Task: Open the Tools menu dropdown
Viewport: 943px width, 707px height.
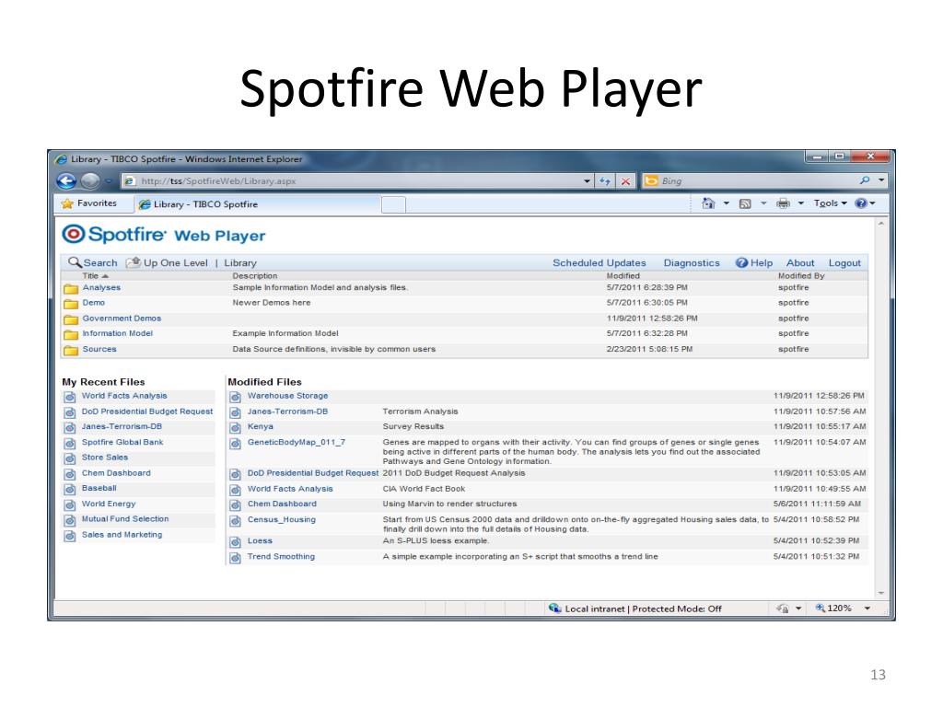Action: tap(830, 203)
